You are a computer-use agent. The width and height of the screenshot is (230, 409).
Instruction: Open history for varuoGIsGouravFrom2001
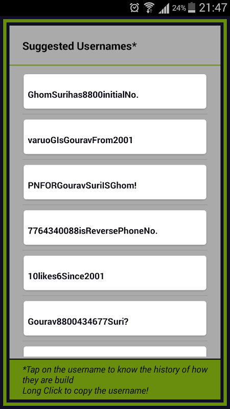(x=115, y=137)
